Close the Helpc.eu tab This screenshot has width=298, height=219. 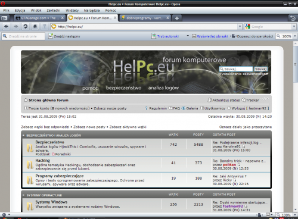tap(115, 18)
